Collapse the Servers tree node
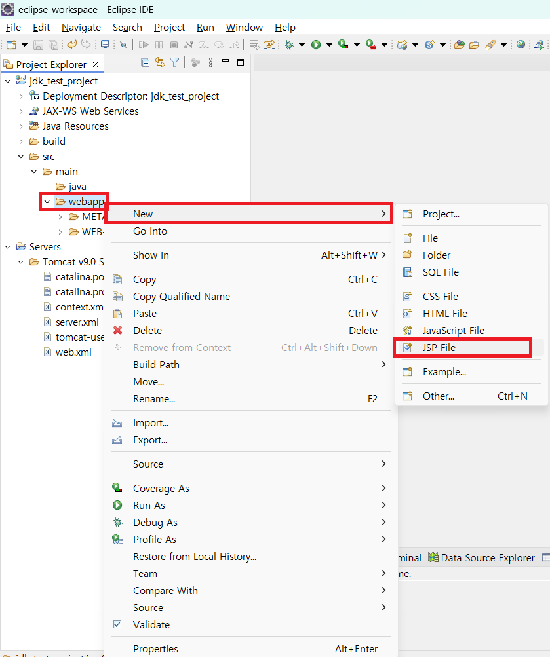Image resolution: width=550 pixels, height=657 pixels. pyautogui.click(x=8, y=247)
